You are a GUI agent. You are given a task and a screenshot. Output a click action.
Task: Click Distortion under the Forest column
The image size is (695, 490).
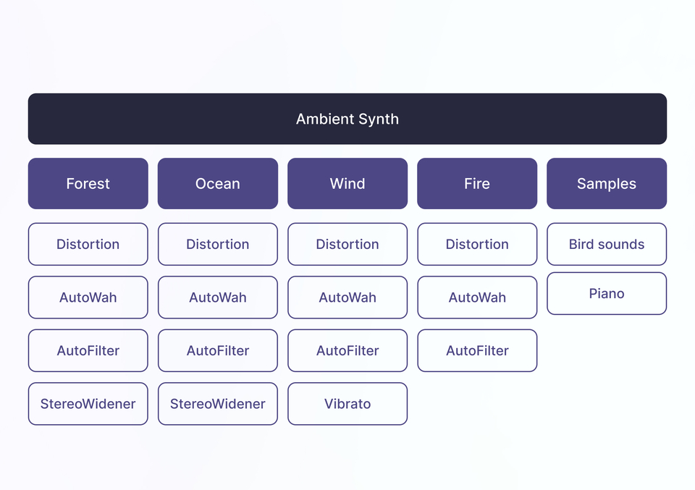[88, 245]
